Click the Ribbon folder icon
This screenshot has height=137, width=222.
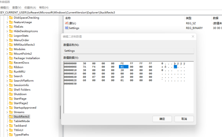point(11,67)
